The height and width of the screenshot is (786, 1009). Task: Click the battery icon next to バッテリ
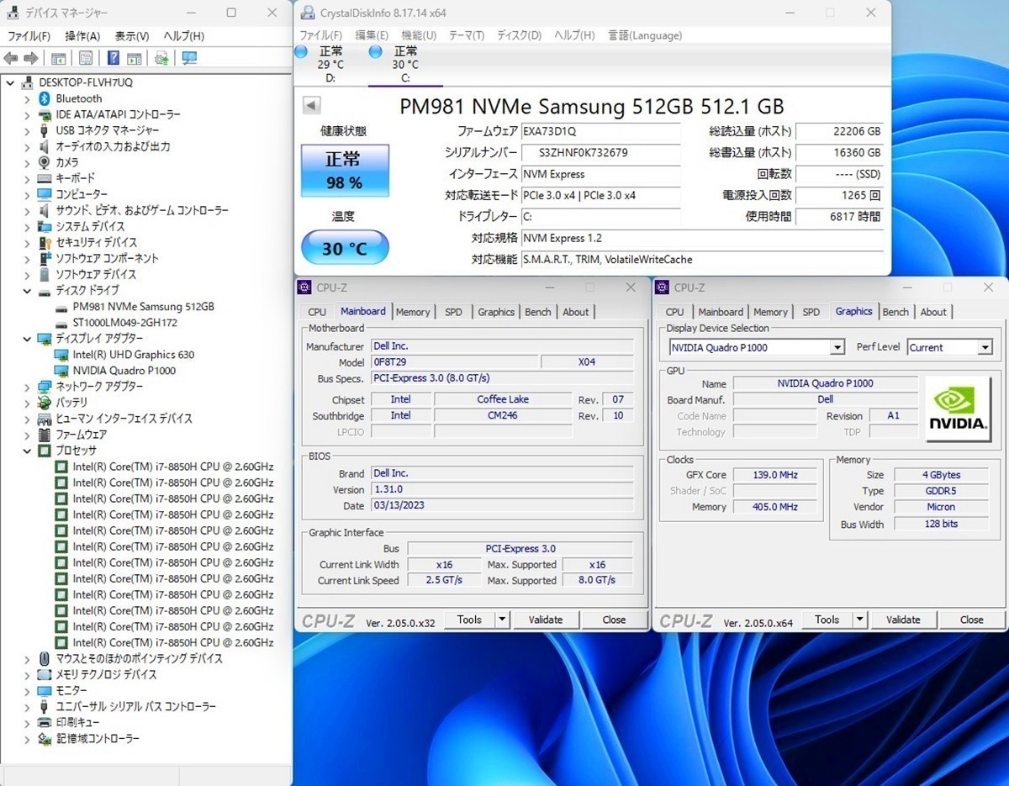[45, 403]
